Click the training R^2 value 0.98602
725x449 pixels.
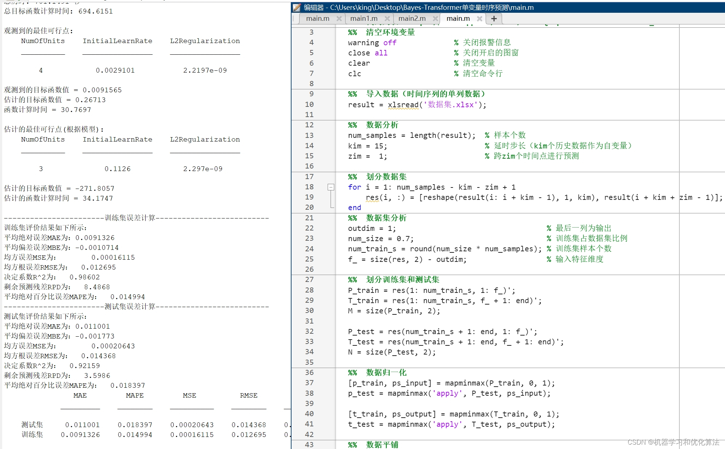click(85, 277)
